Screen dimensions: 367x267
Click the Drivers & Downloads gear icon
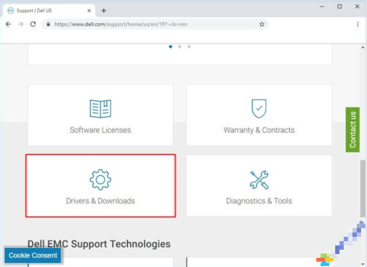click(x=100, y=179)
